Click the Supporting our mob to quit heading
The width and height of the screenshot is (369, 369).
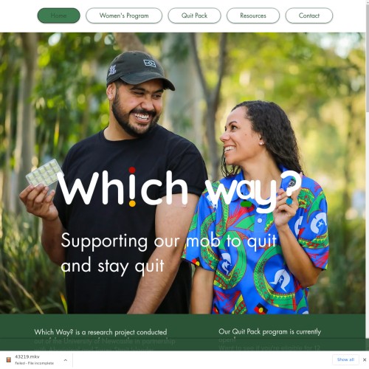click(x=169, y=253)
